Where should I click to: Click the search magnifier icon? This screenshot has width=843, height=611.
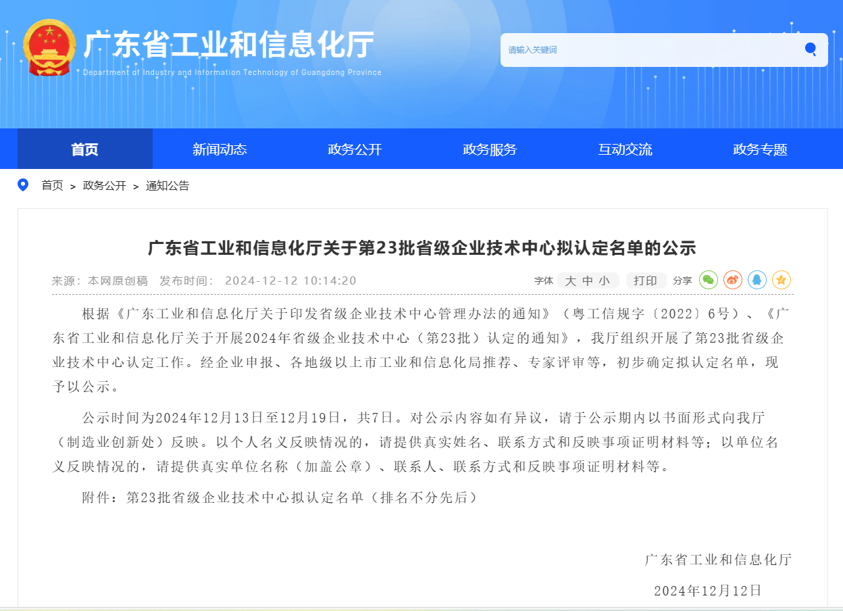[810, 49]
